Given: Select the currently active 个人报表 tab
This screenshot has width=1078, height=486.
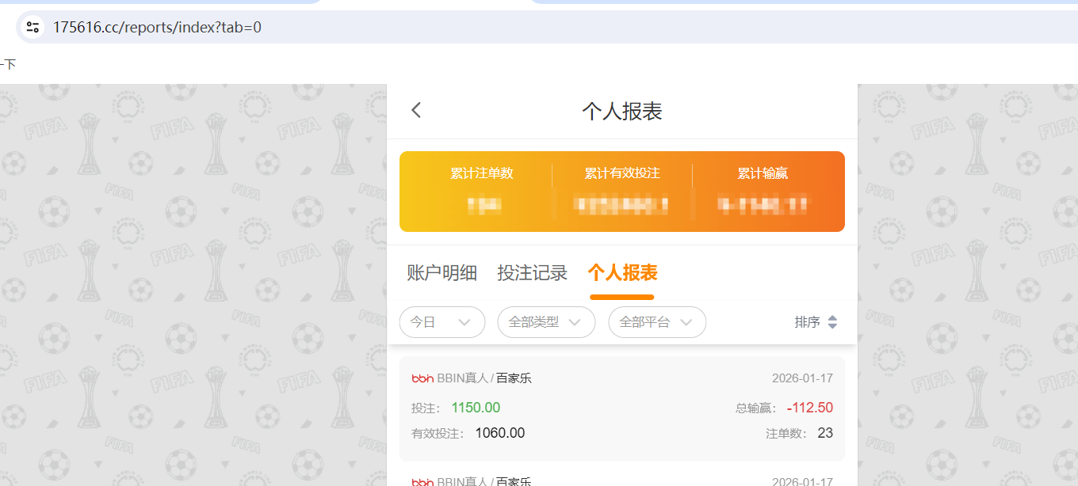Looking at the screenshot, I should click(622, 272).
